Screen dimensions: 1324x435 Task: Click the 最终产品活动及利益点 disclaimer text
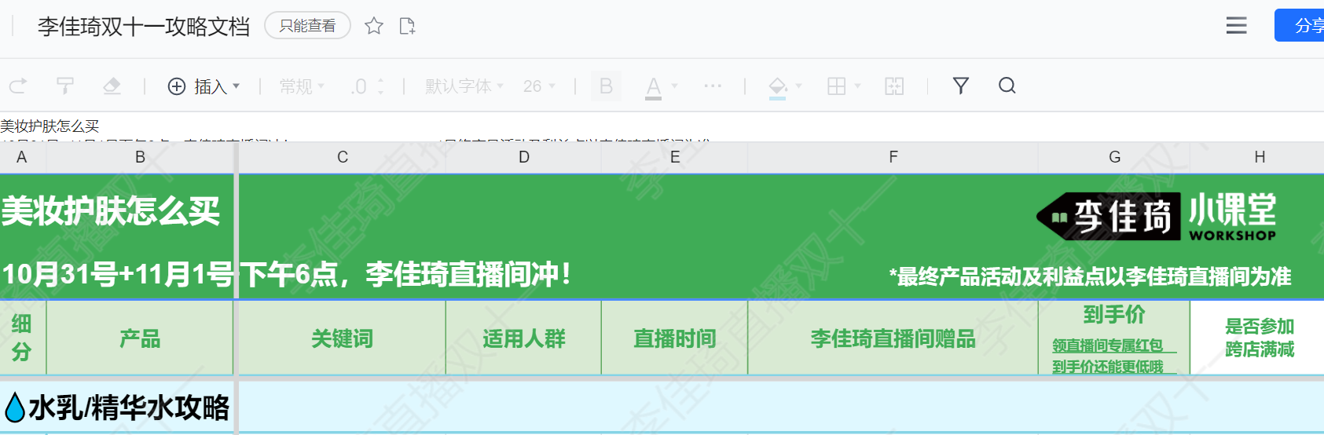click(x=1090, y=276)
